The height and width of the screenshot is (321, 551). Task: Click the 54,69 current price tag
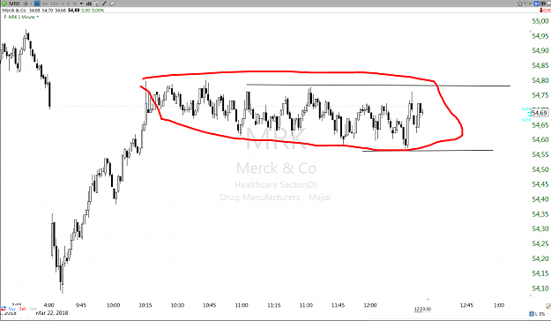[540, 113]
